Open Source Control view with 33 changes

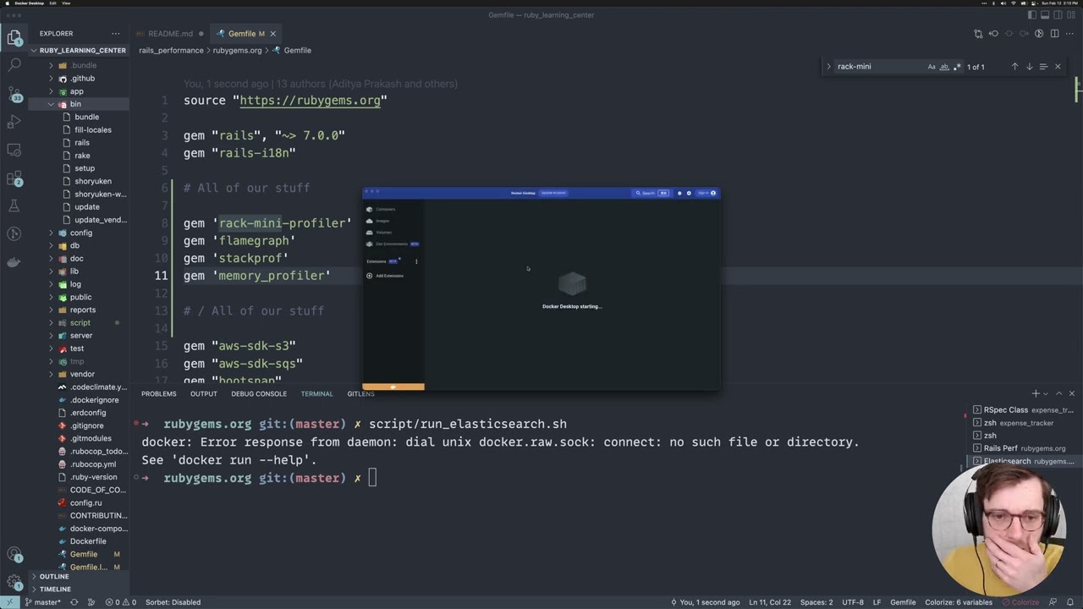pyautogui.click(x=14, y=93)
